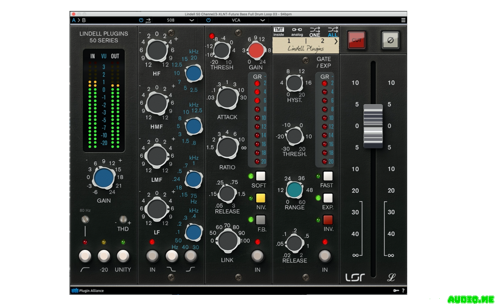This screenshot has height=304, width=495.
Task: Click the HF frequency blue knob
Action: click(194, 74)
